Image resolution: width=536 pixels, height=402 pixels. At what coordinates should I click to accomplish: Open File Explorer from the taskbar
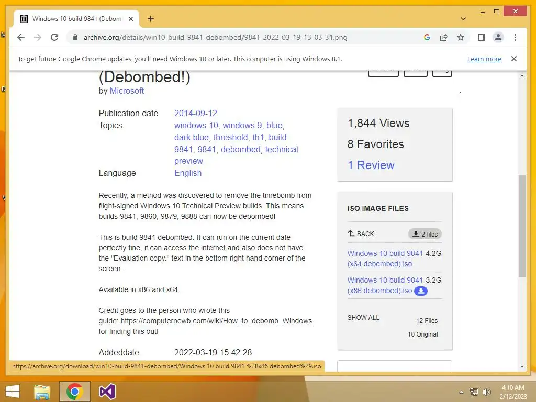(x=42, y=392)
